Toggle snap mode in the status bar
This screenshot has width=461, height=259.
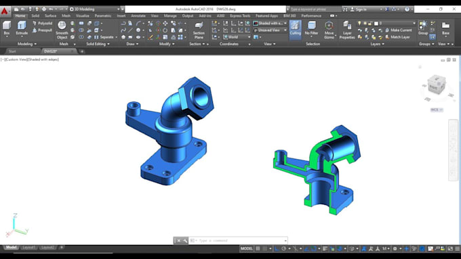[x=265, y=249]
